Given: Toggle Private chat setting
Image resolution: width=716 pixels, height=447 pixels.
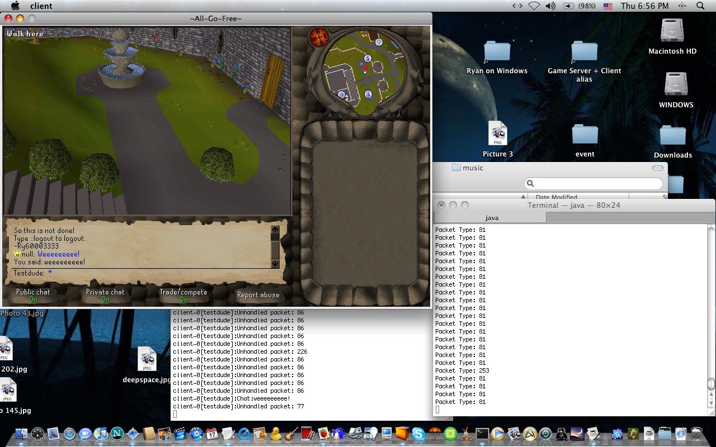Looking at the screenshot, I should click(x=105, y=295).
